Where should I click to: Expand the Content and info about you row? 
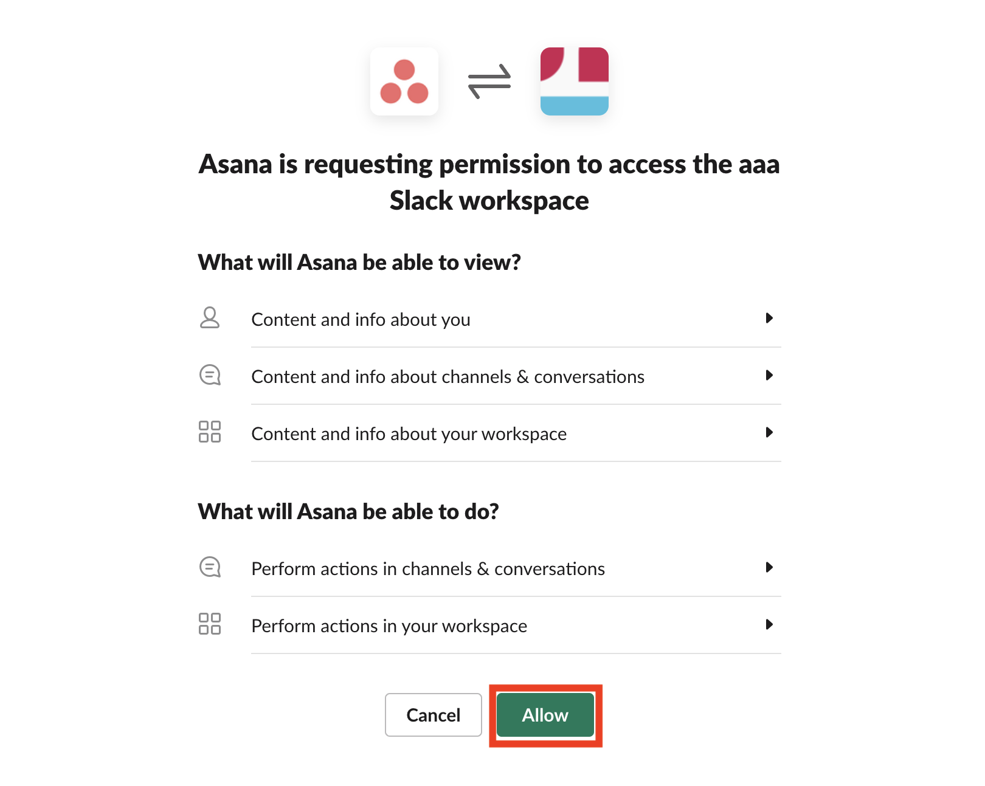[x=770, y=319]
